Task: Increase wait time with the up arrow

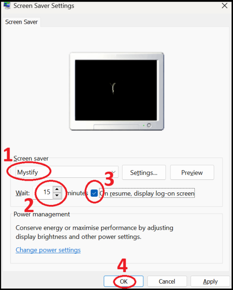Action: coord(57,189)
